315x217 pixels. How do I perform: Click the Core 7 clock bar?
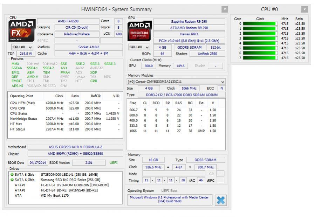[260, 58]
